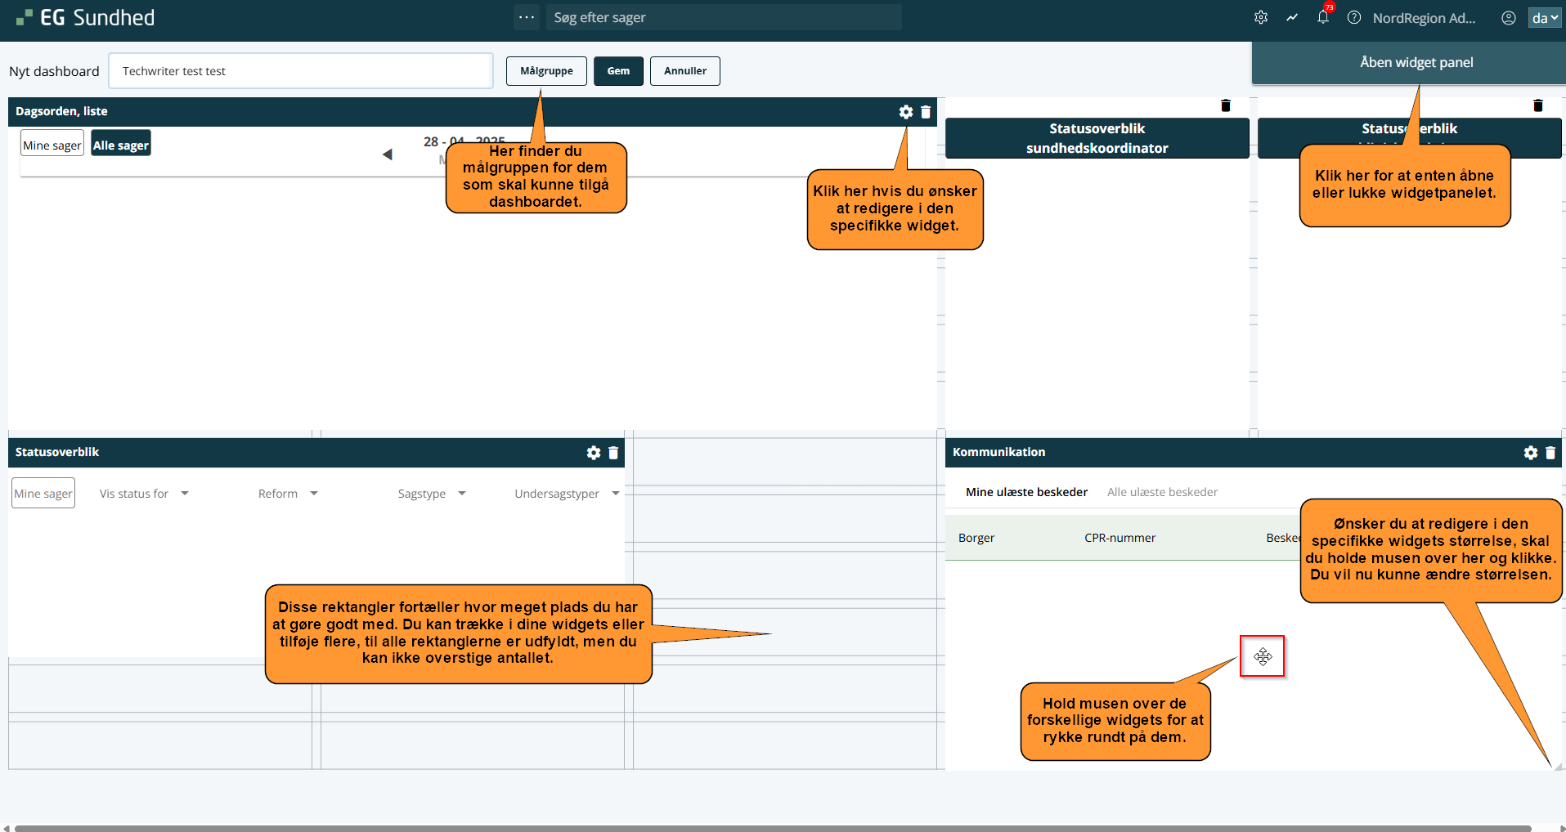Open settings gear in top navigation bar
This screenshot has width=1566, height=832.
coord(1260,18)
